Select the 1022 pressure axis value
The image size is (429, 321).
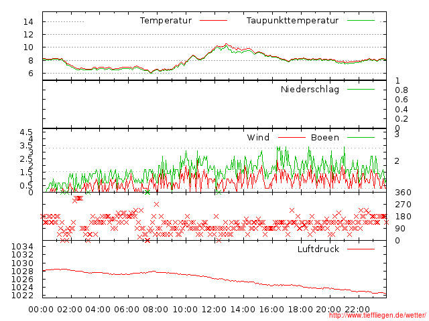(22, 296)
